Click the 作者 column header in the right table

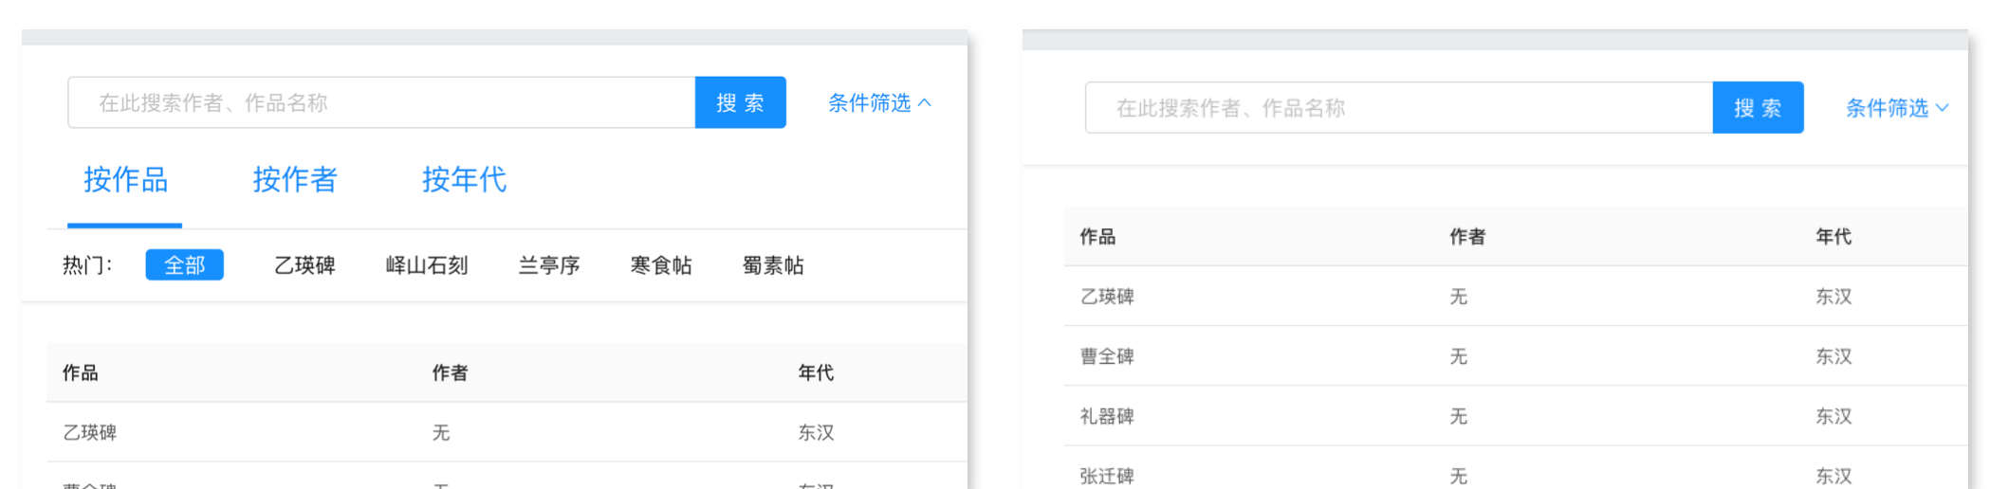tap(1467, 237)
